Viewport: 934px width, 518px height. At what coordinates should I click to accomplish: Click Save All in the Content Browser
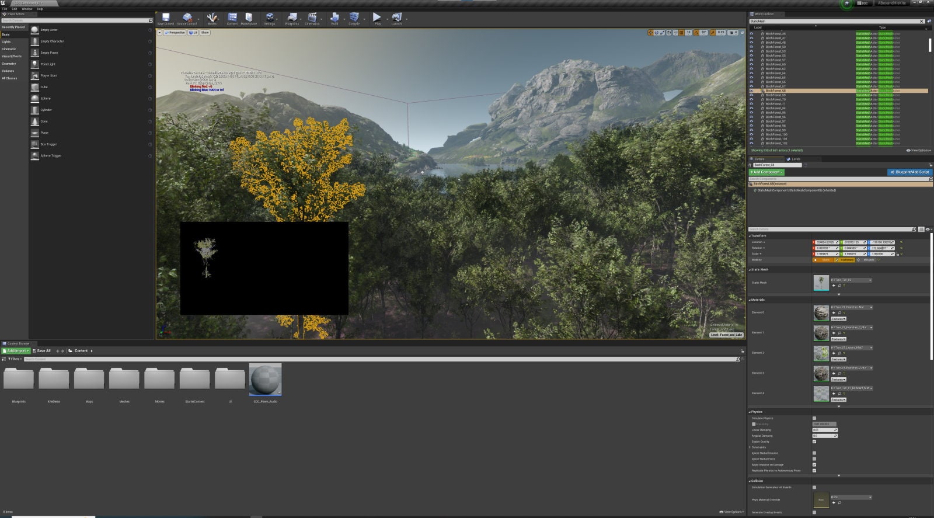click(42, 351)
